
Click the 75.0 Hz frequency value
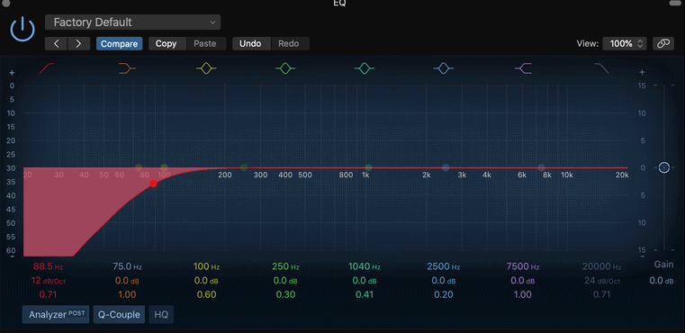[x=127, y=266]
